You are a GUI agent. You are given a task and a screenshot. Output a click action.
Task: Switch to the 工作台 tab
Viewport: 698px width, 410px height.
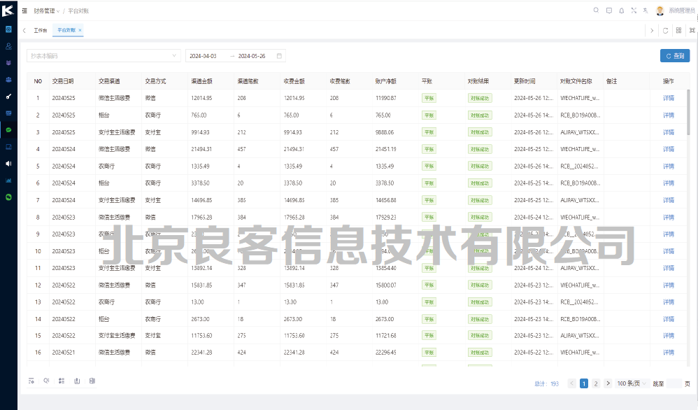[x=41, y=31]
